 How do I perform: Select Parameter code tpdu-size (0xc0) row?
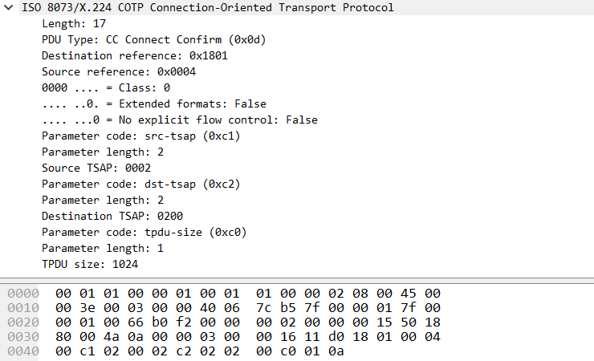[144, 232]
